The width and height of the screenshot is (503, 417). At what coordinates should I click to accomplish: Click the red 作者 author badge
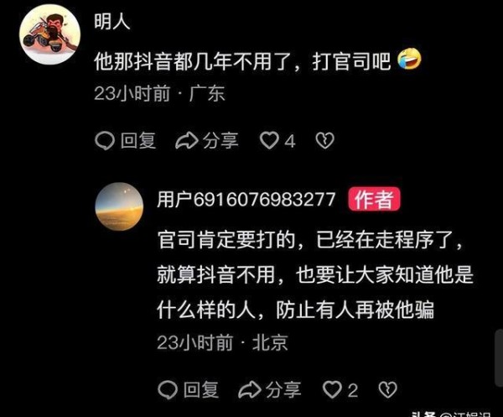(x=374, y=199)
